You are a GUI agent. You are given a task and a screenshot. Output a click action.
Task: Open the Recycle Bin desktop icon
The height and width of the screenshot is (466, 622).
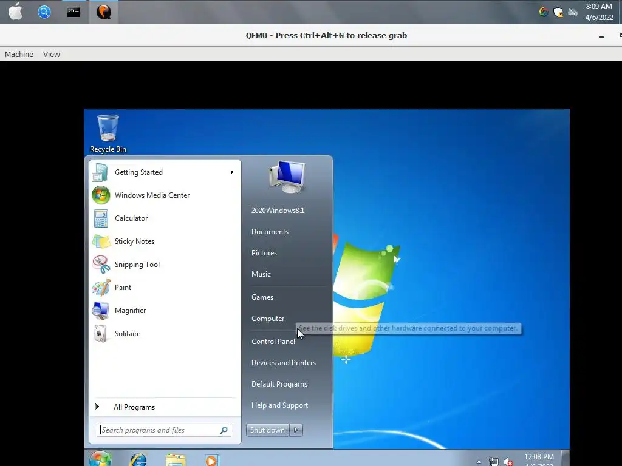pyautogui.click(x=108, y=133)
